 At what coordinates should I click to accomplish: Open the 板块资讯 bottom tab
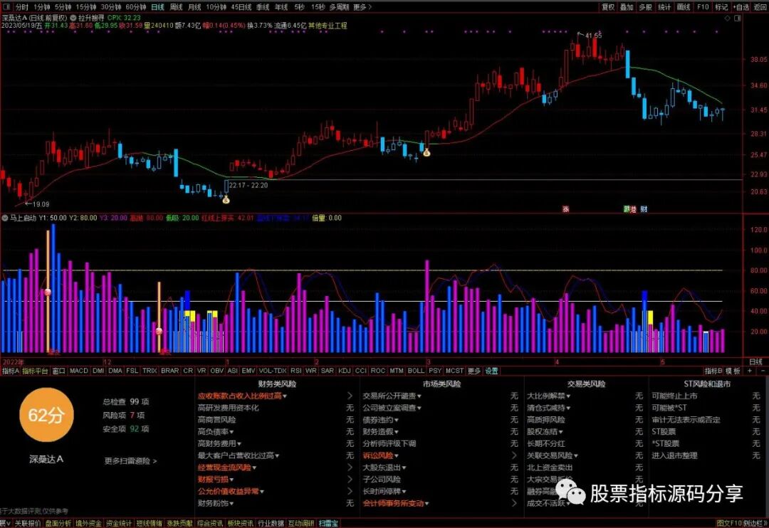tap(241, 524)
